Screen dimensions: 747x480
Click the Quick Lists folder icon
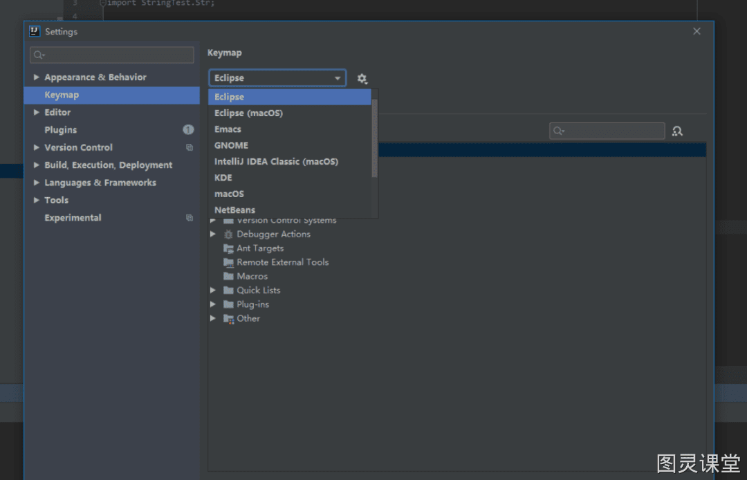(x=229, y=290)
